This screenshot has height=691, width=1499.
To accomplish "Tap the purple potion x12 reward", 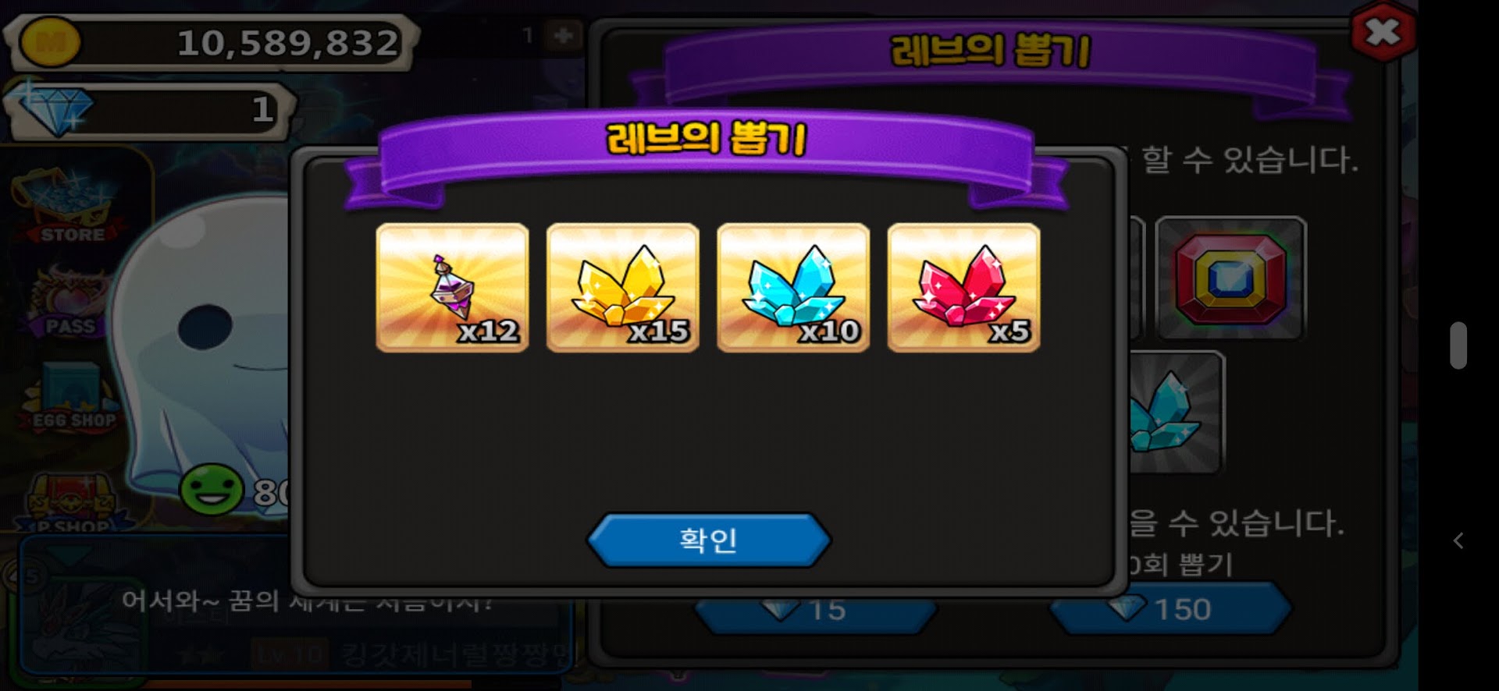I will pos(452,288).
